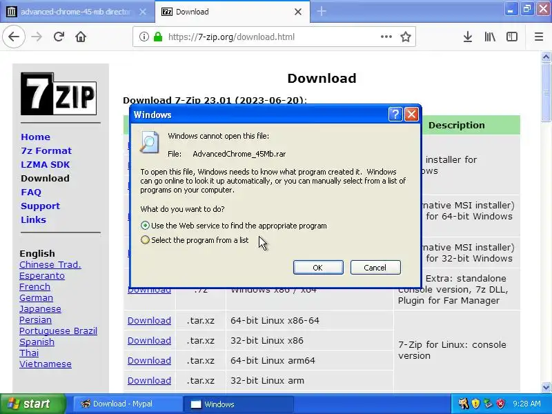This screenshot has width=552, height=414.
Task: Click the vertical scrollbar thumb
Action: click(x=546, y=92)
